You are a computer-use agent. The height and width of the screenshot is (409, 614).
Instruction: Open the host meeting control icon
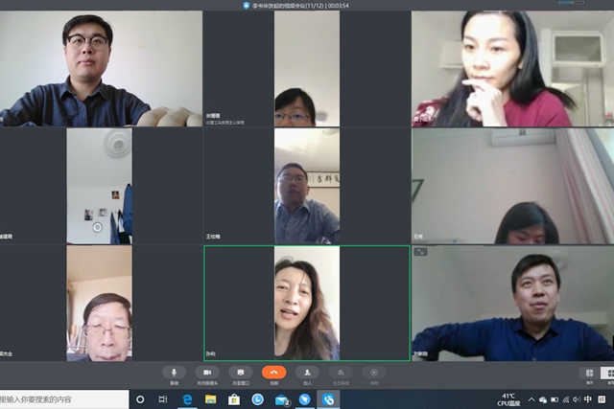[341, 373]
